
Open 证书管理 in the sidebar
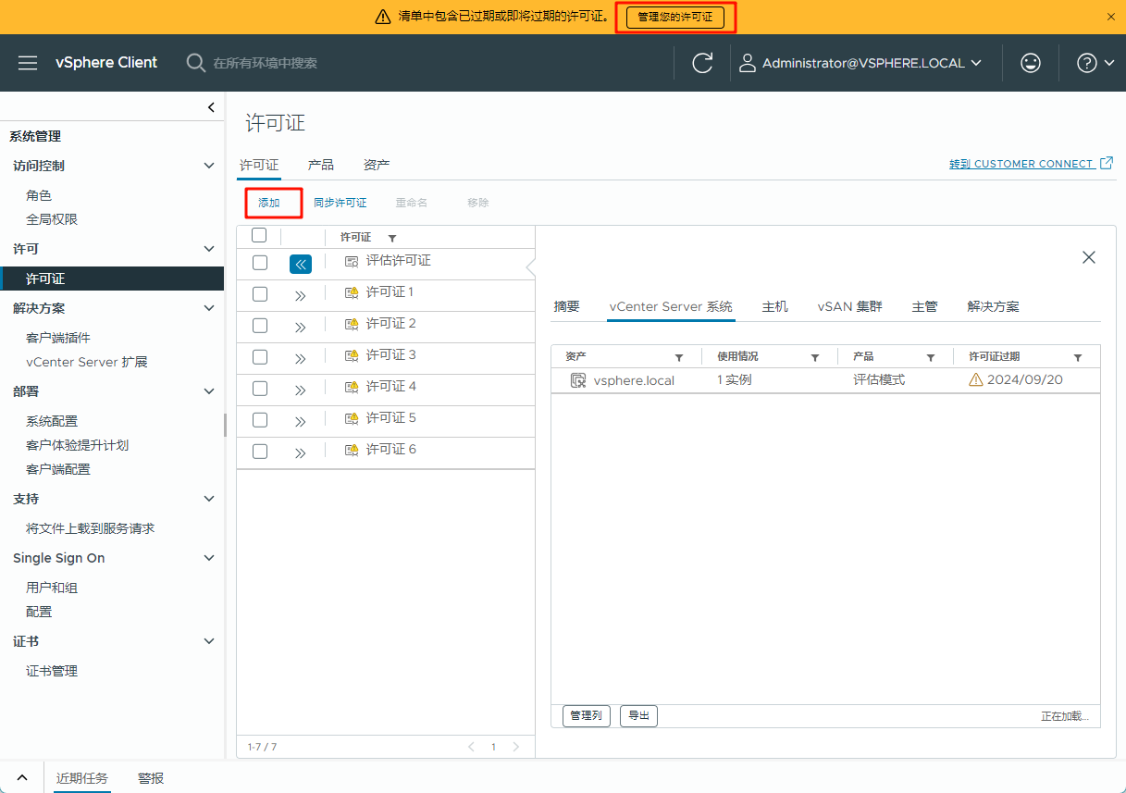pyautogui.click(x=52, y=671)
